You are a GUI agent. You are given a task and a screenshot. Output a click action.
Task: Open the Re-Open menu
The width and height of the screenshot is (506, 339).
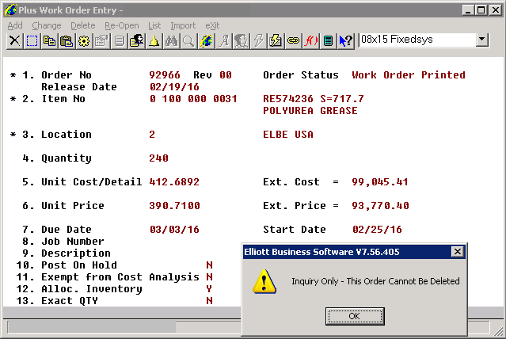point(122,25)
